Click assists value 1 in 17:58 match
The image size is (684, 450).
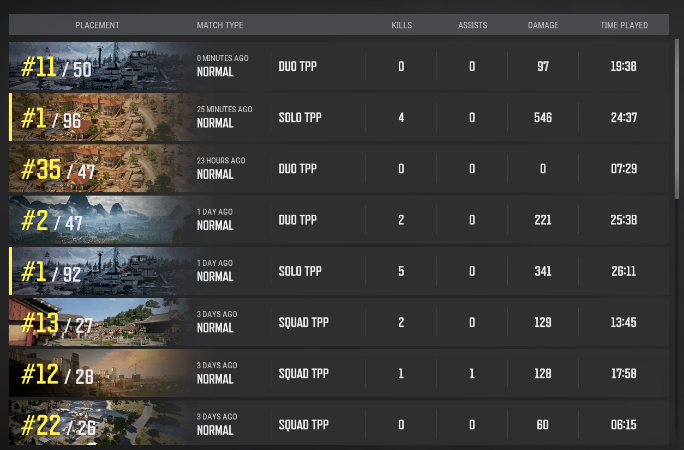(472, 374)
